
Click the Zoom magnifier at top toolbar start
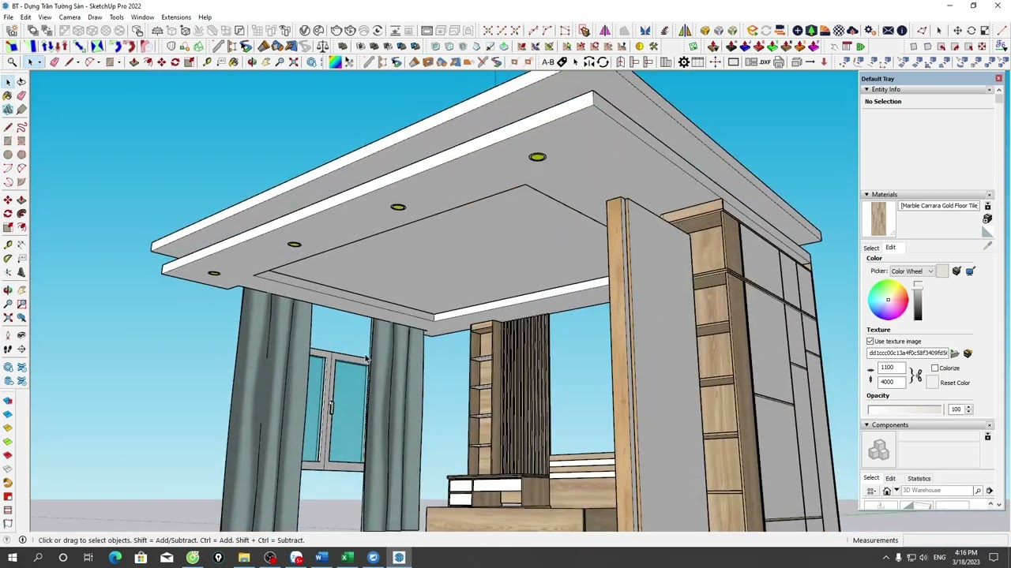11,62
